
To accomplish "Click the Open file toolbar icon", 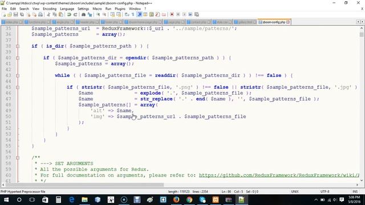I will coord(10,15).
